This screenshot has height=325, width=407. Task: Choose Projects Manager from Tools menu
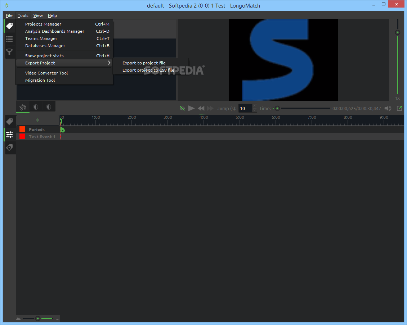pos(64,24)
